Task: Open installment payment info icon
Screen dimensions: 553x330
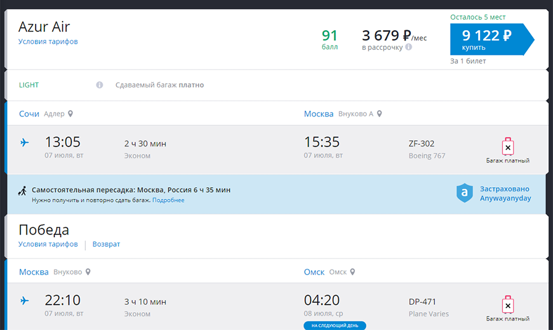Action: point(409,47)
